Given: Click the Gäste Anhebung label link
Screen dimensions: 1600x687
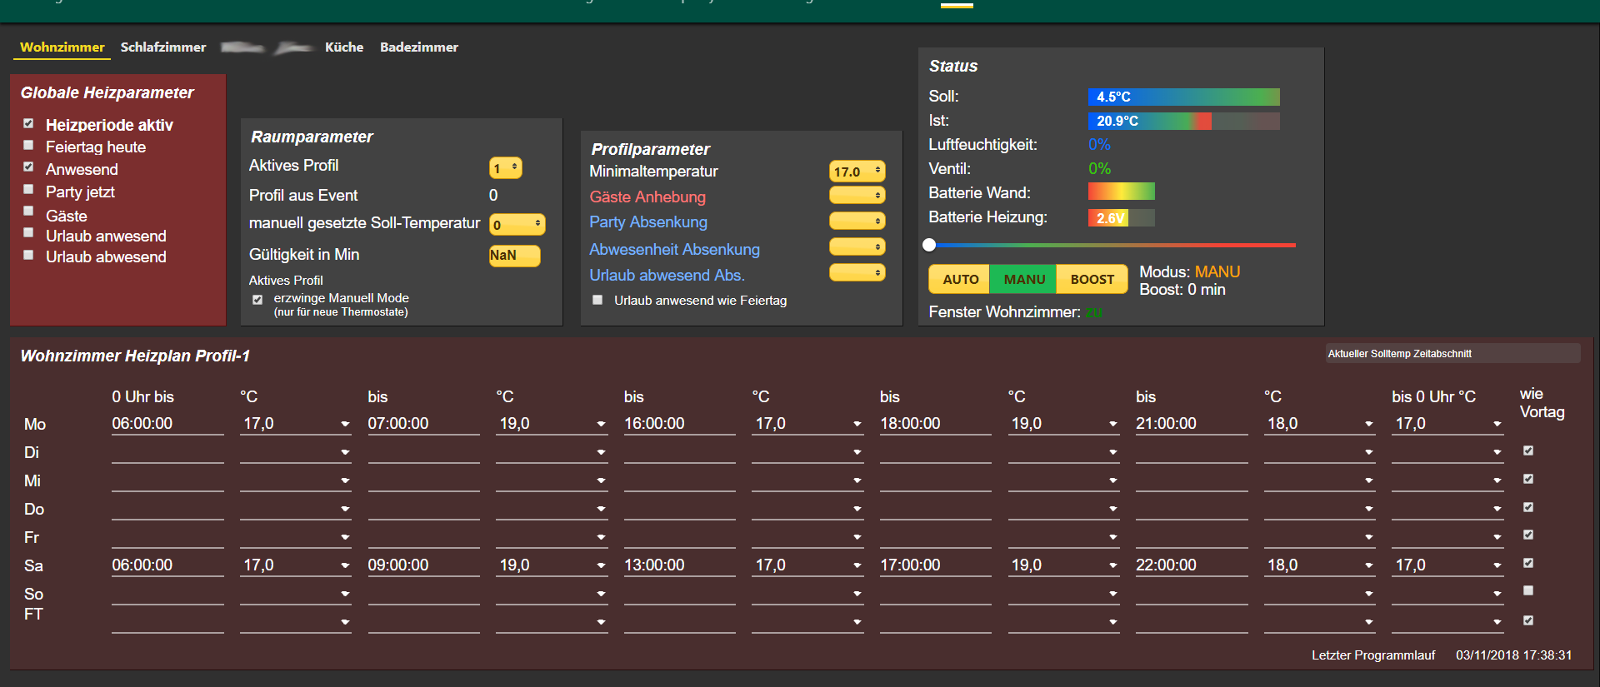Looking at the screenshot, I should click(647, 197).
